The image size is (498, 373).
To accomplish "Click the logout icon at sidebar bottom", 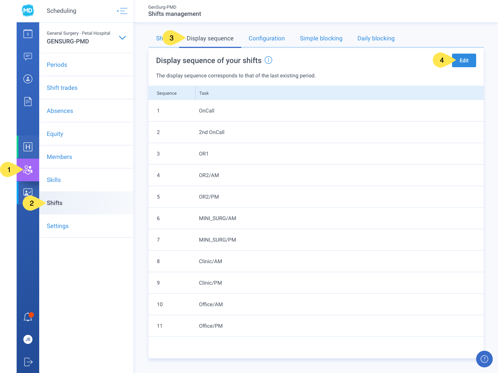I will tap(28, 362).
